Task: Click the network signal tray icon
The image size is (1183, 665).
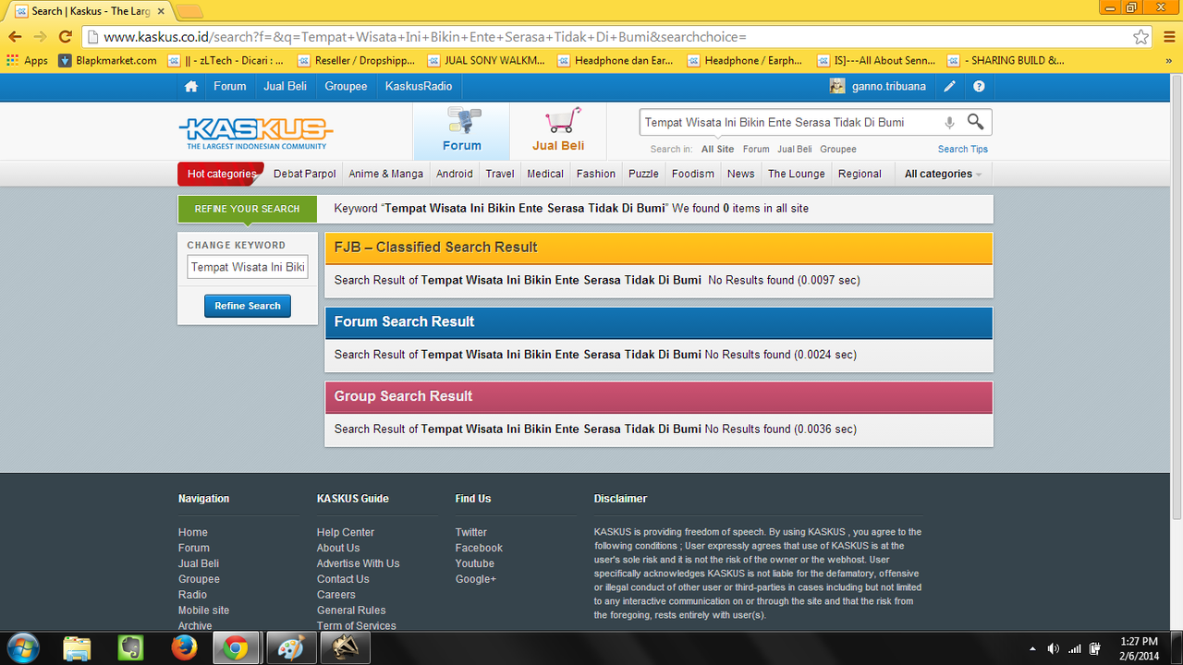Action: 1074,648
